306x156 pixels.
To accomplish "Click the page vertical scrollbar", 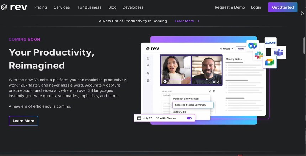I will point(304,46).
